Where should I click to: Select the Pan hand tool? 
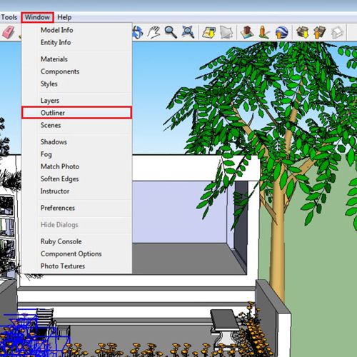tap(154, 32)
